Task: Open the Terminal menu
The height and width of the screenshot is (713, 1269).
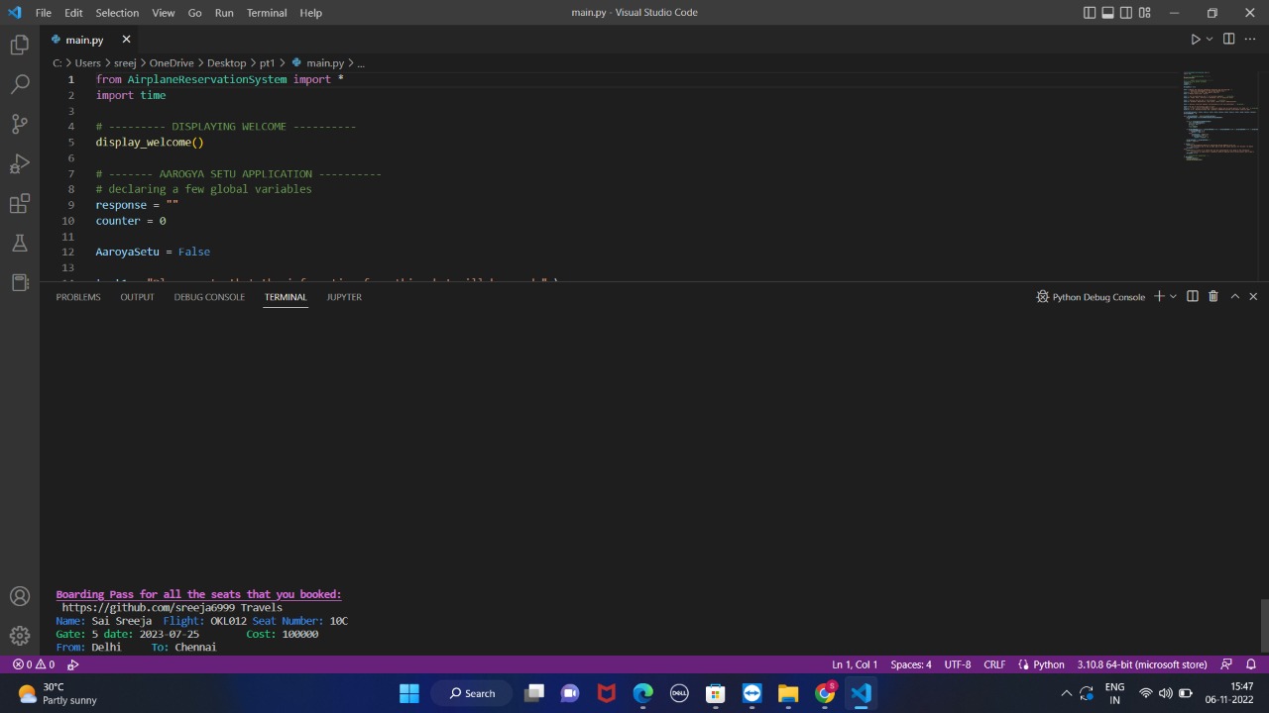Action: point(266,12)
